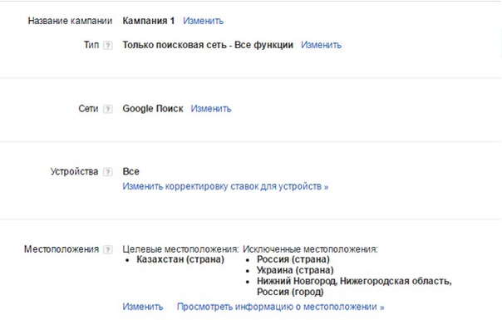Open Просмотреть информацию о местоположении link
The image size is (502, 320).
280,307
